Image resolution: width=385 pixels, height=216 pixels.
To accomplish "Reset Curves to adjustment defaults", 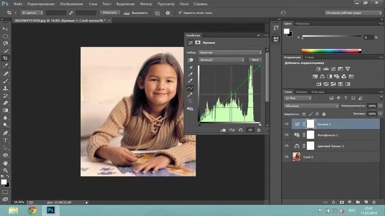I will (241, 130).
